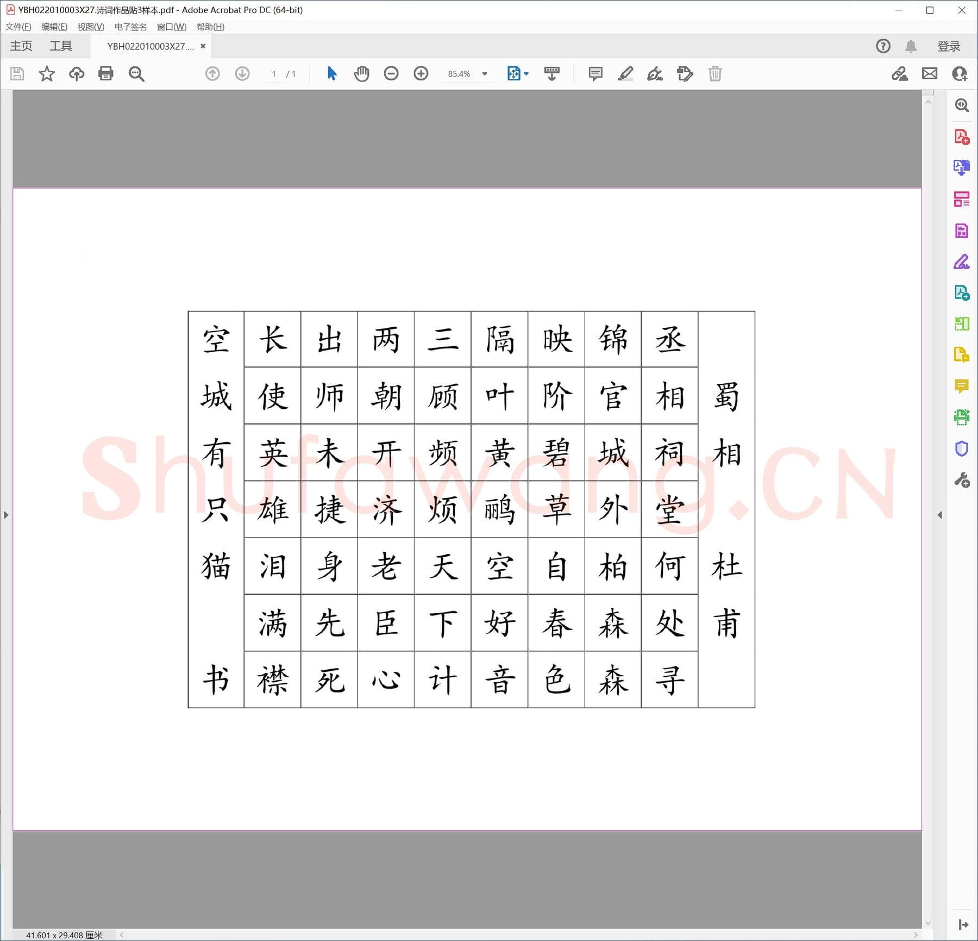This screenshot has height=941, width=978.
Task: Go to next page arrow
Action: 242,73
